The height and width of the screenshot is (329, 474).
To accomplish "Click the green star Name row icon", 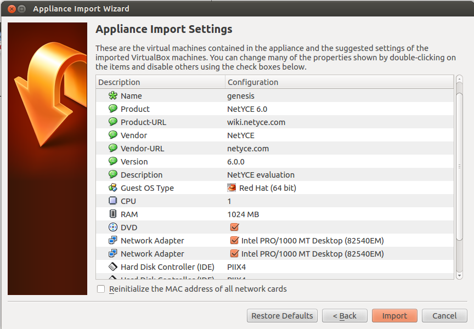I will (x=113, y=96).
